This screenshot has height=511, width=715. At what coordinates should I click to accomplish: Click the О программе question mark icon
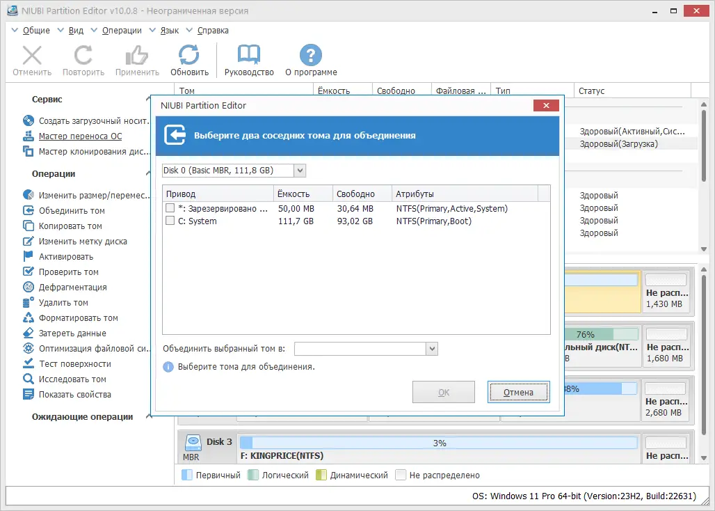click(310, 55)
